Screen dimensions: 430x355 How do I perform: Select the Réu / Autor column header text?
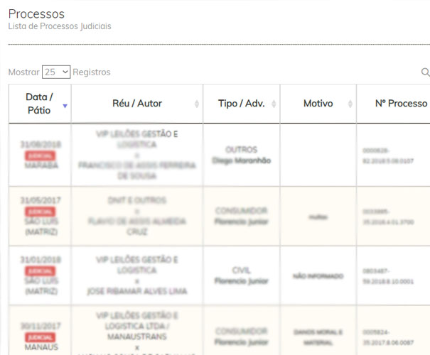(137, 104)
